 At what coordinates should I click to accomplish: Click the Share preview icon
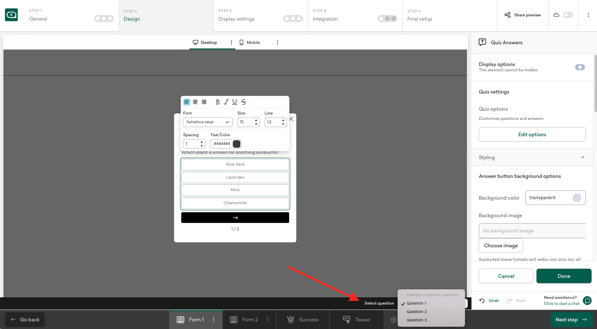pos(507,15)
